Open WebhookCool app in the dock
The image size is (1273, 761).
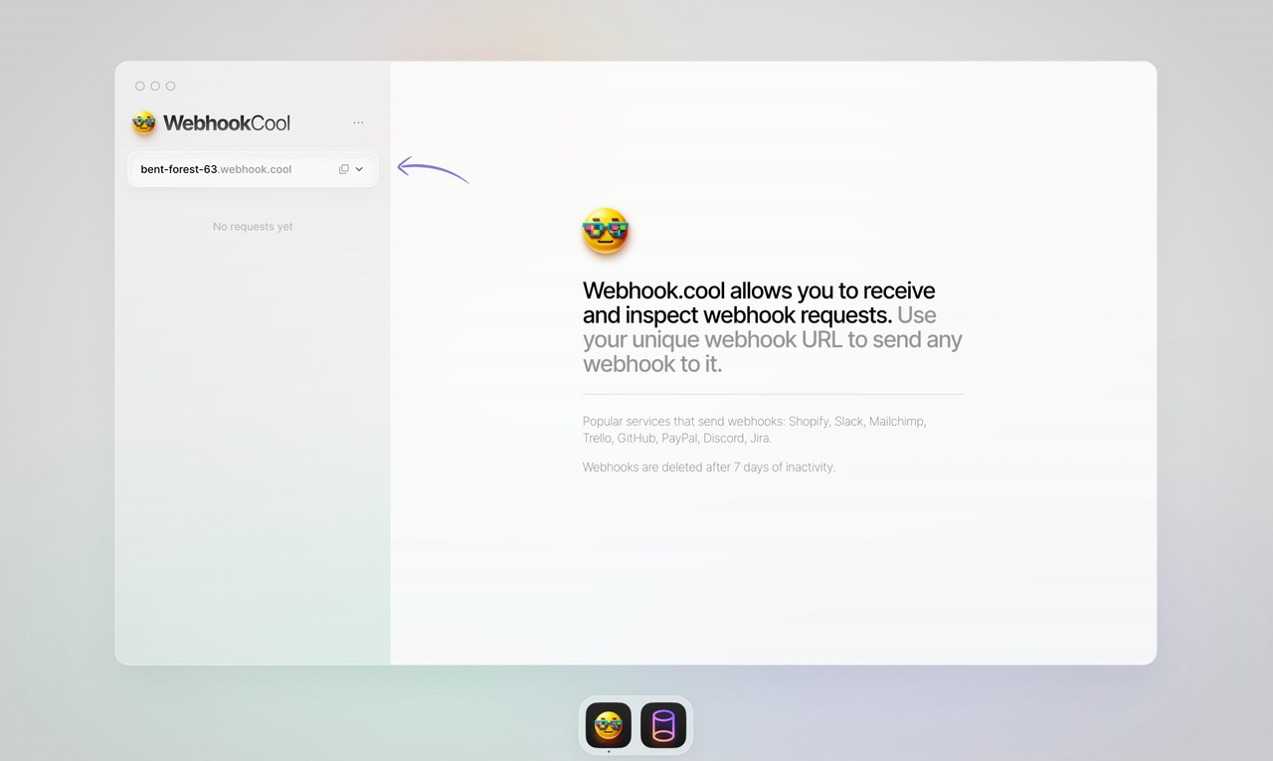[x=609, y=725]
